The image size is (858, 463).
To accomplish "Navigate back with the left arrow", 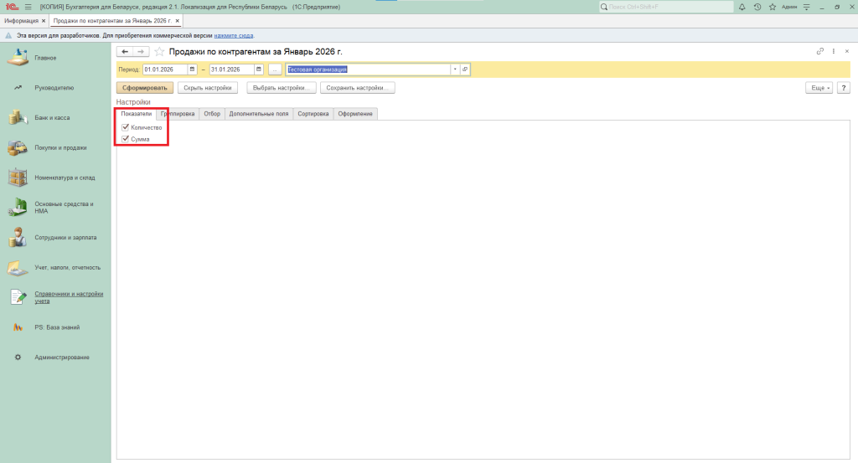I will click(125, 52).
